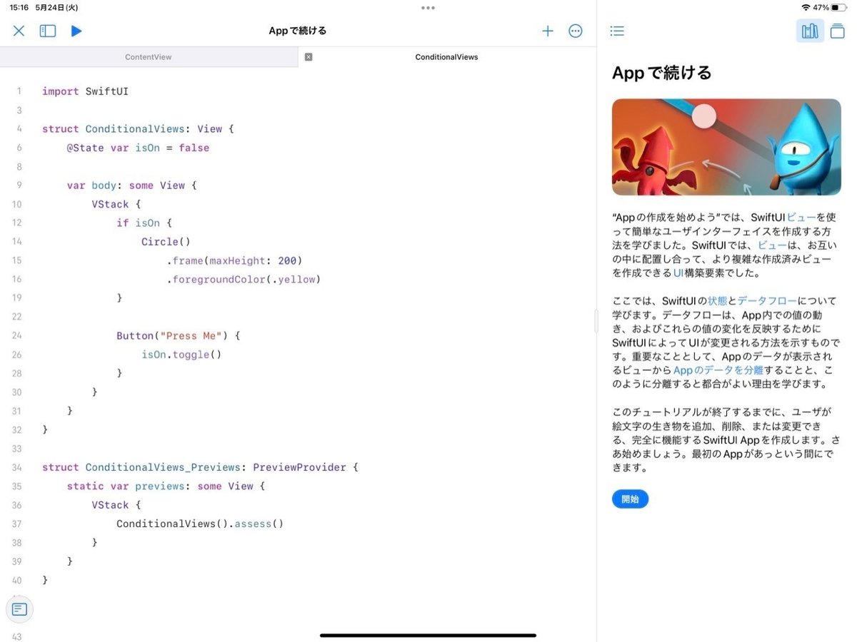Tap the Appで続ける guide heading
The height and width of the screenshot is (642, 857).
coord(662,73)
